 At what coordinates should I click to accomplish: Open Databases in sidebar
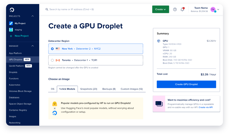coord(14,97)
